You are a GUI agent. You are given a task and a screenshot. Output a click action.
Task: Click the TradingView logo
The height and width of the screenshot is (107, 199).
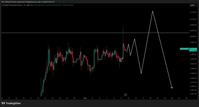pos(11,103)
